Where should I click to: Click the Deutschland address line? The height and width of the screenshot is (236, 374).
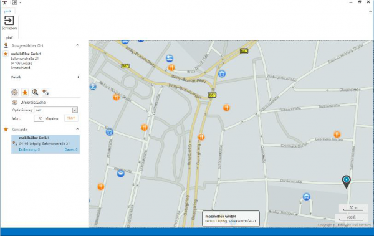tap(21, 68)
